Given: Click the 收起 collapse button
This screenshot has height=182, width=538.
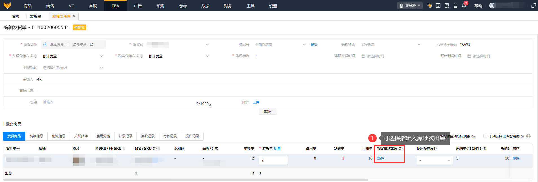Looking at the screenshot, I should point(268,111).
